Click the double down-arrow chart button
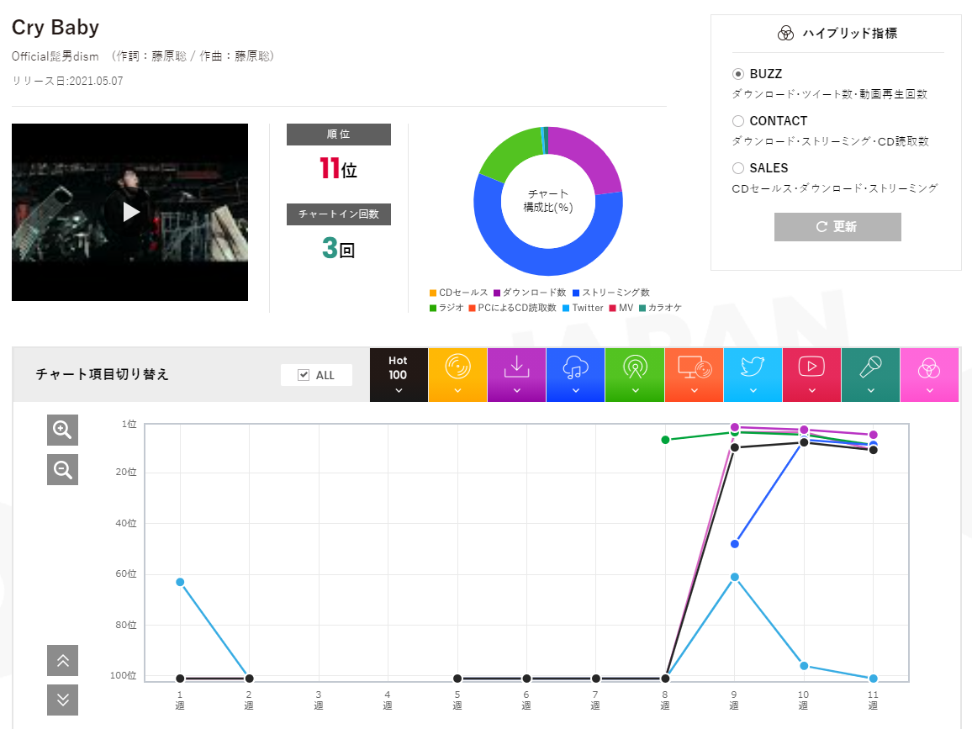Screen dimensions: 972x729 (62, 700)
